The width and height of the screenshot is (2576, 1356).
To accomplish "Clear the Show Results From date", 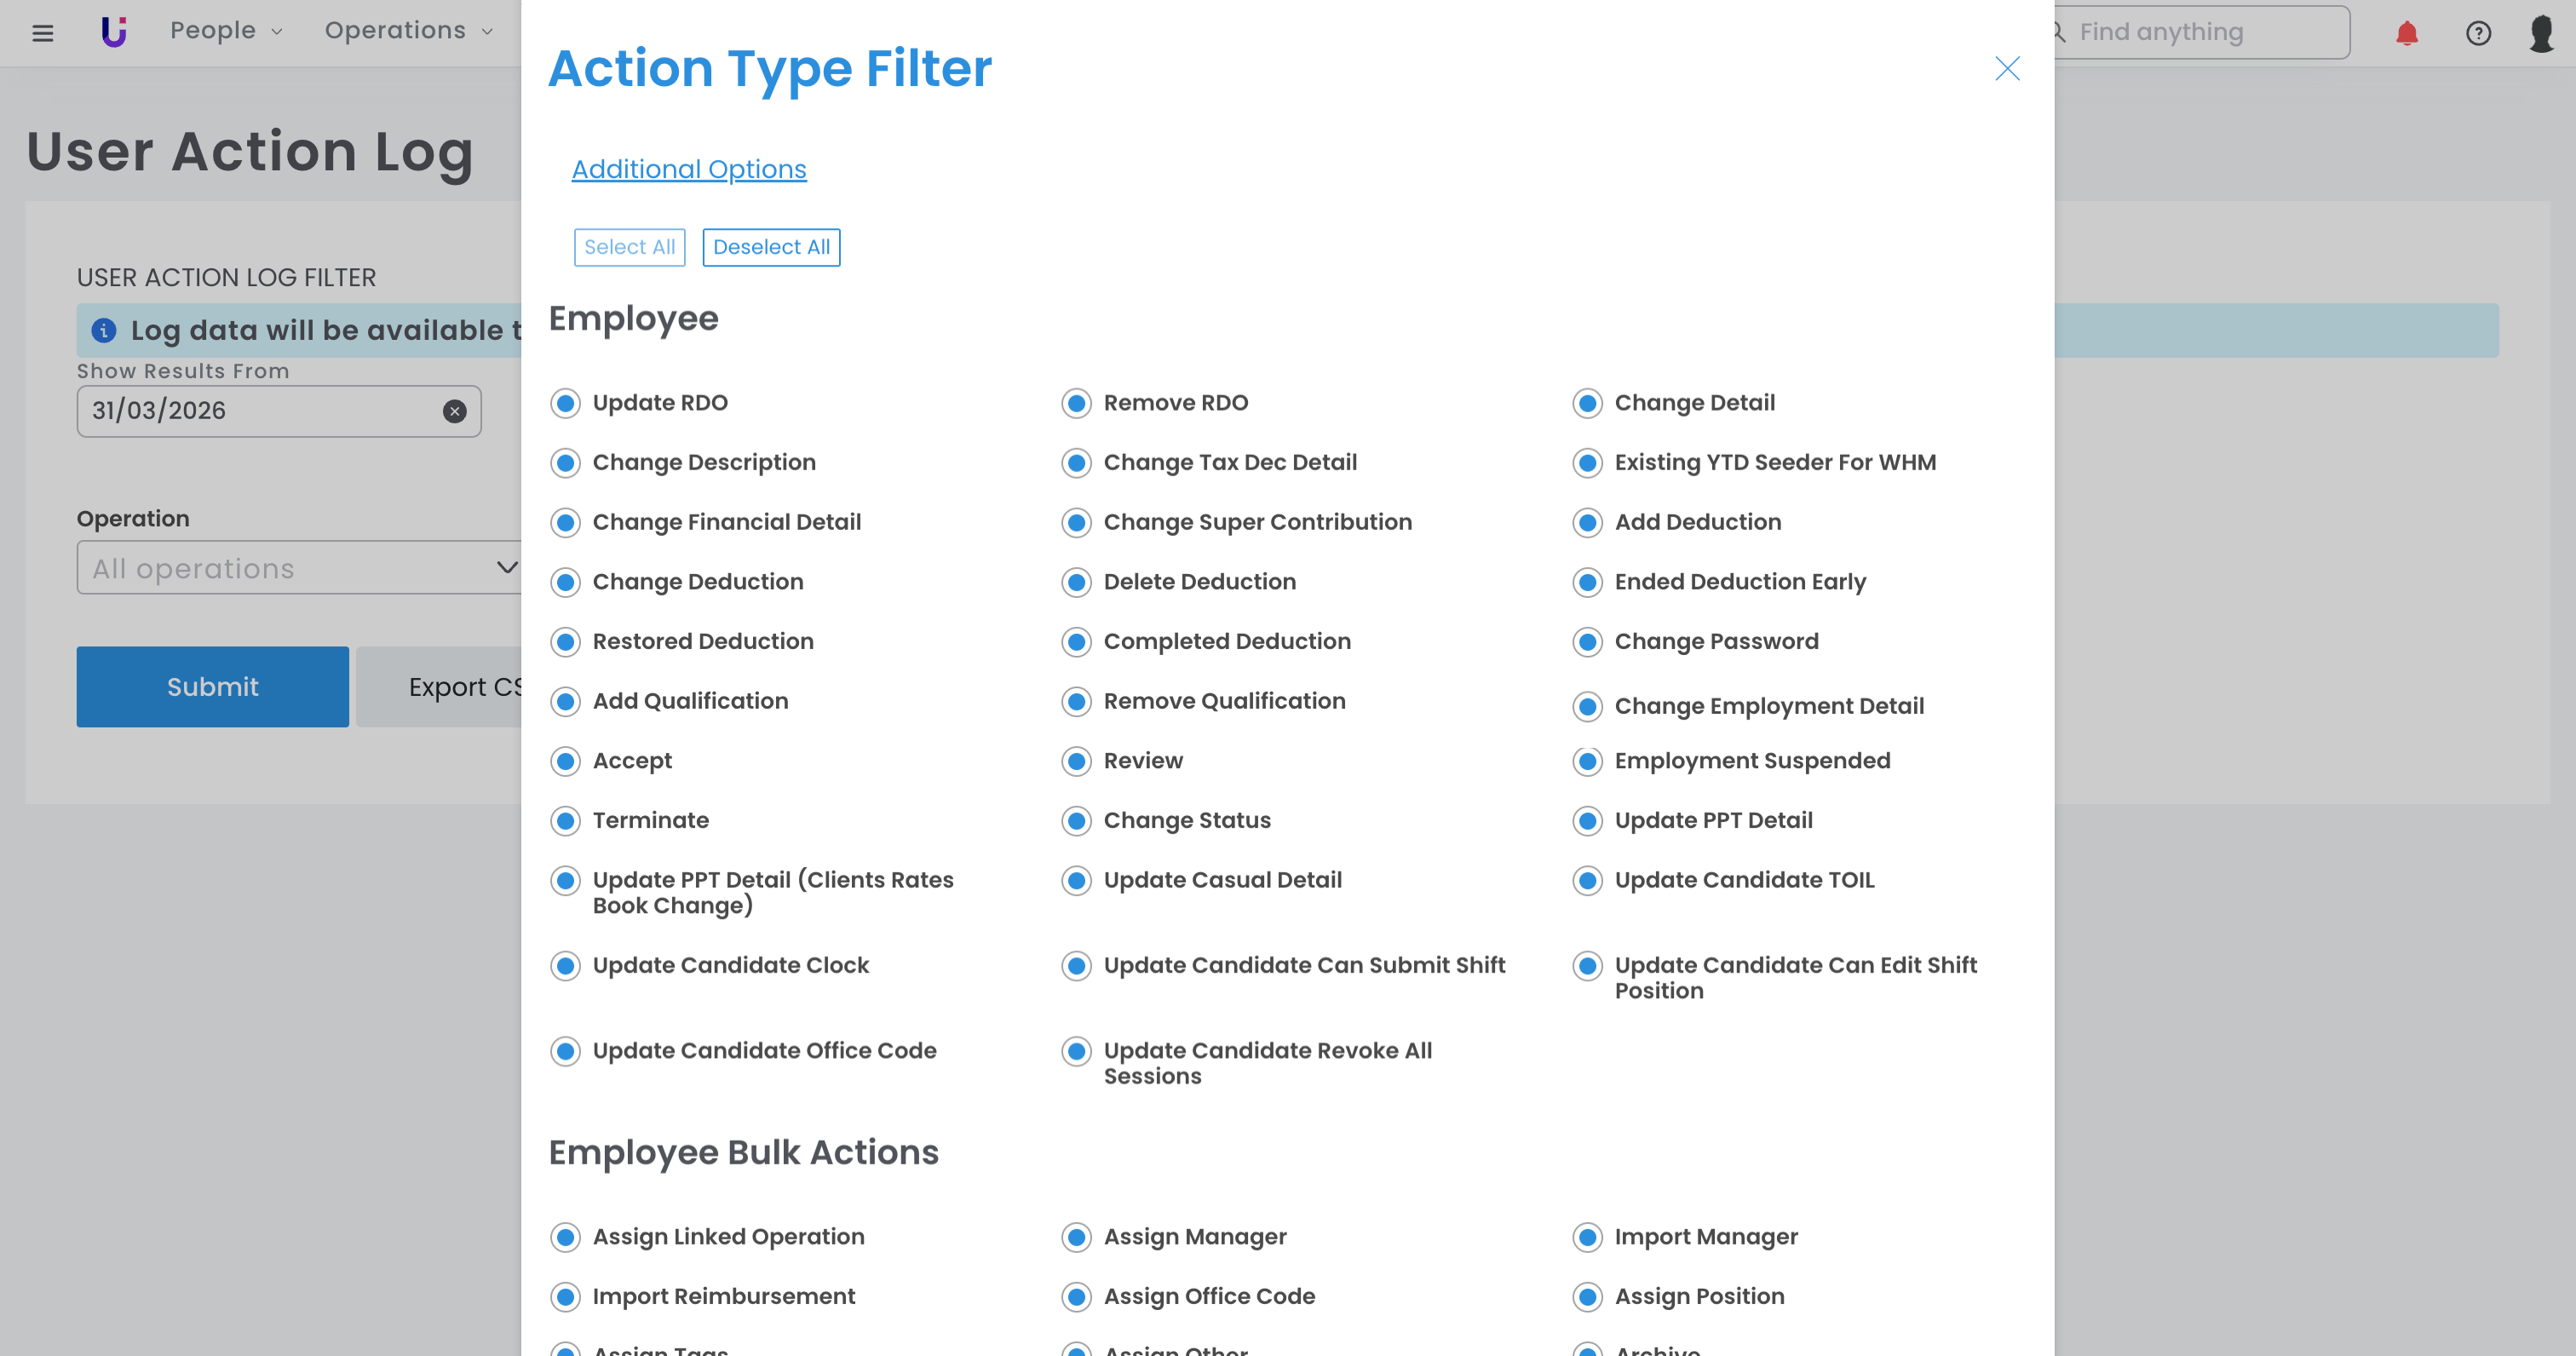I will tap(454, 411).
